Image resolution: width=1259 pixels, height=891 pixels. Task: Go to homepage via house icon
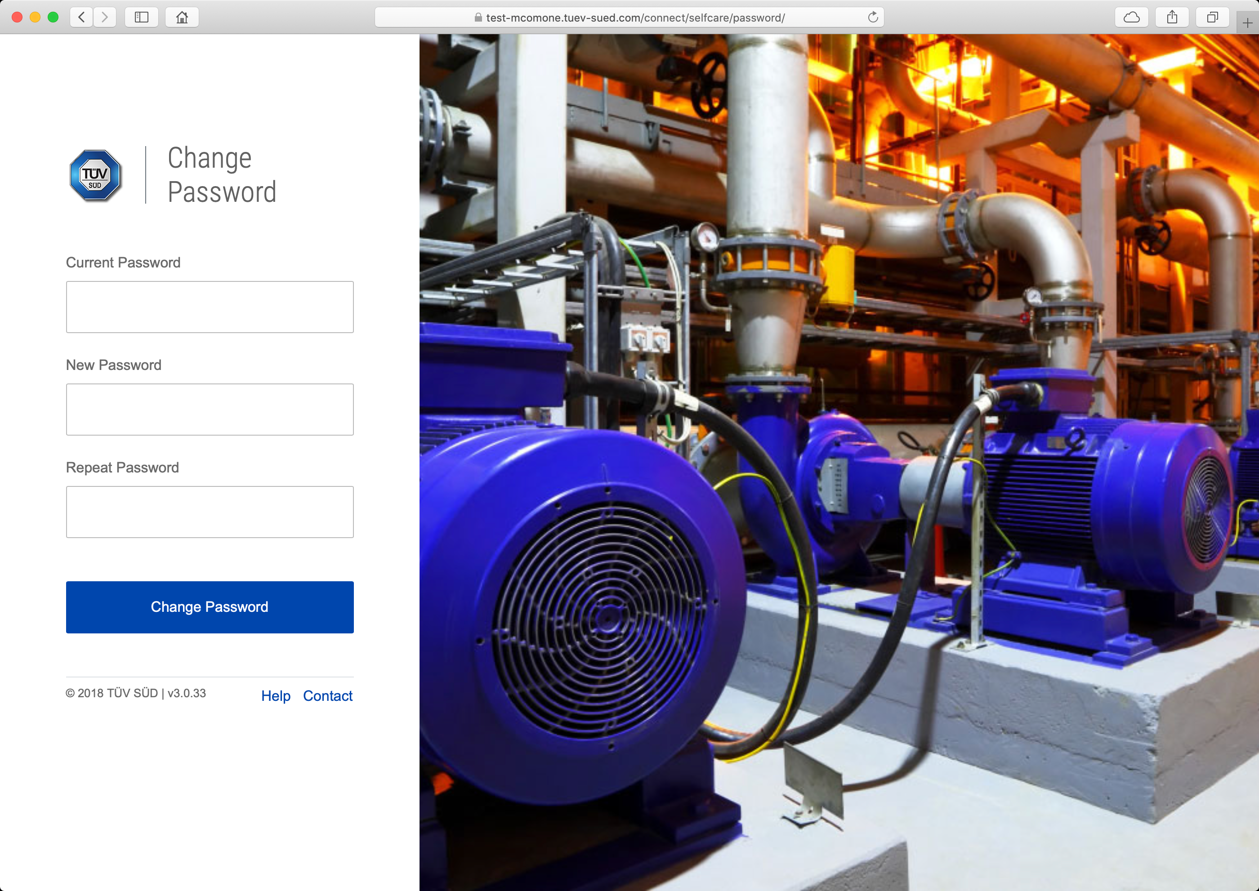182,17
